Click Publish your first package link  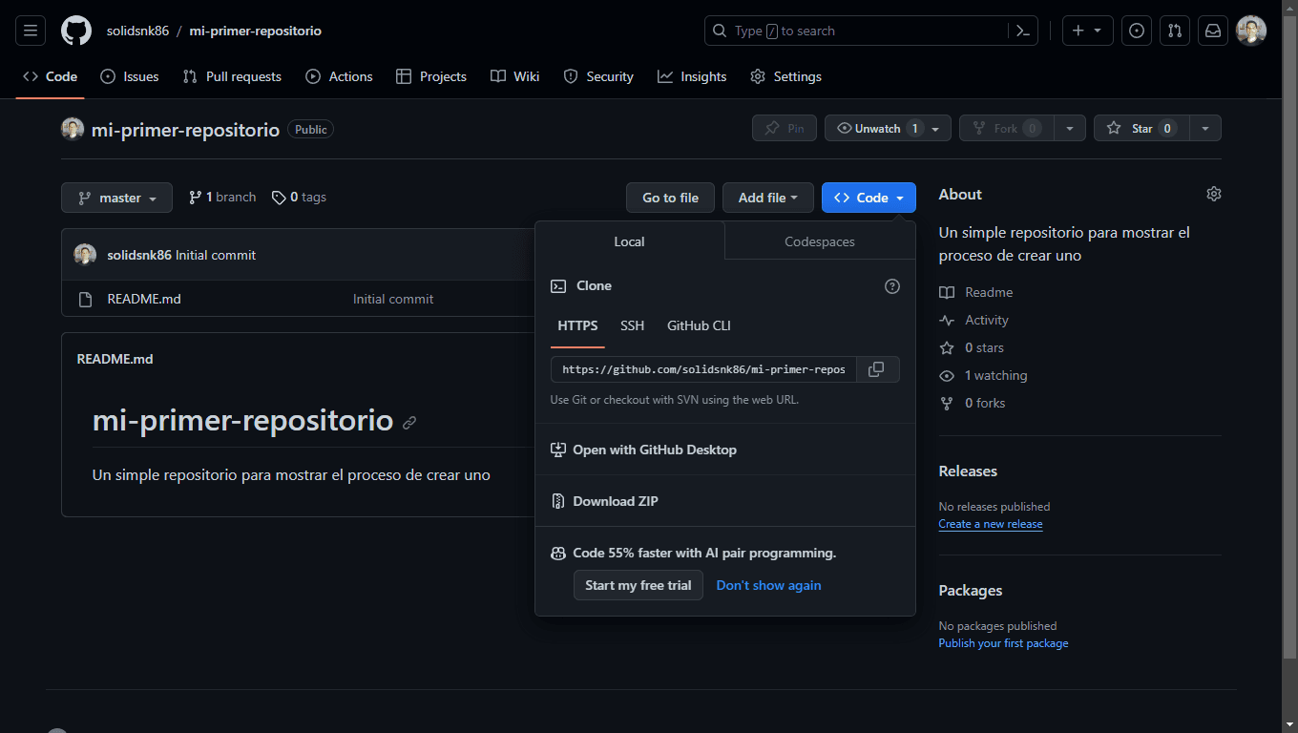click(x=1003, y=643)
